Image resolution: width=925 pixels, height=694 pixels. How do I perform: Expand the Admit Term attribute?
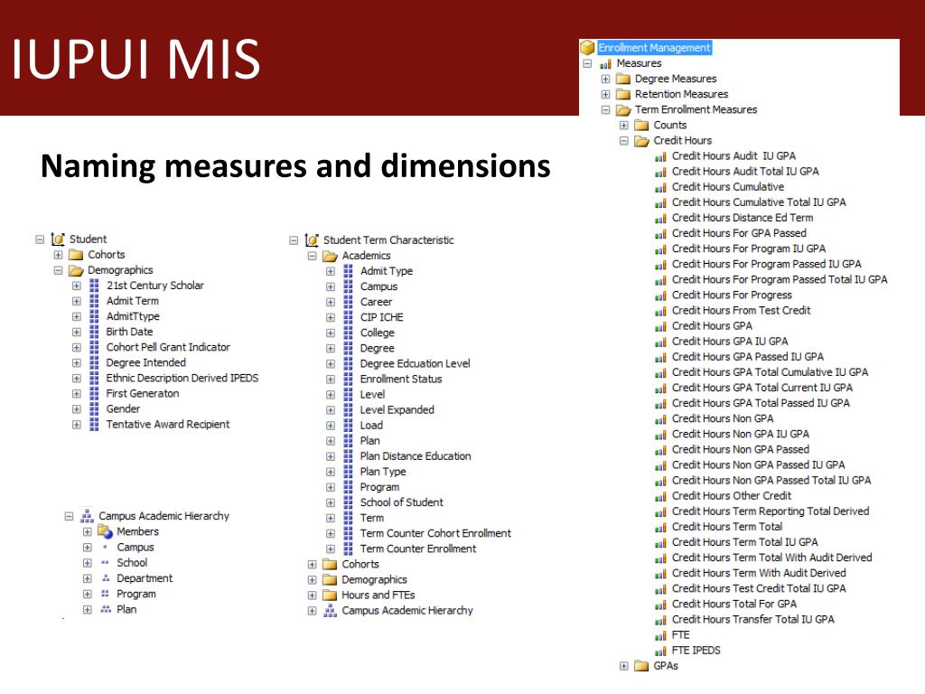pyautogui.click(x=76, y=301)
